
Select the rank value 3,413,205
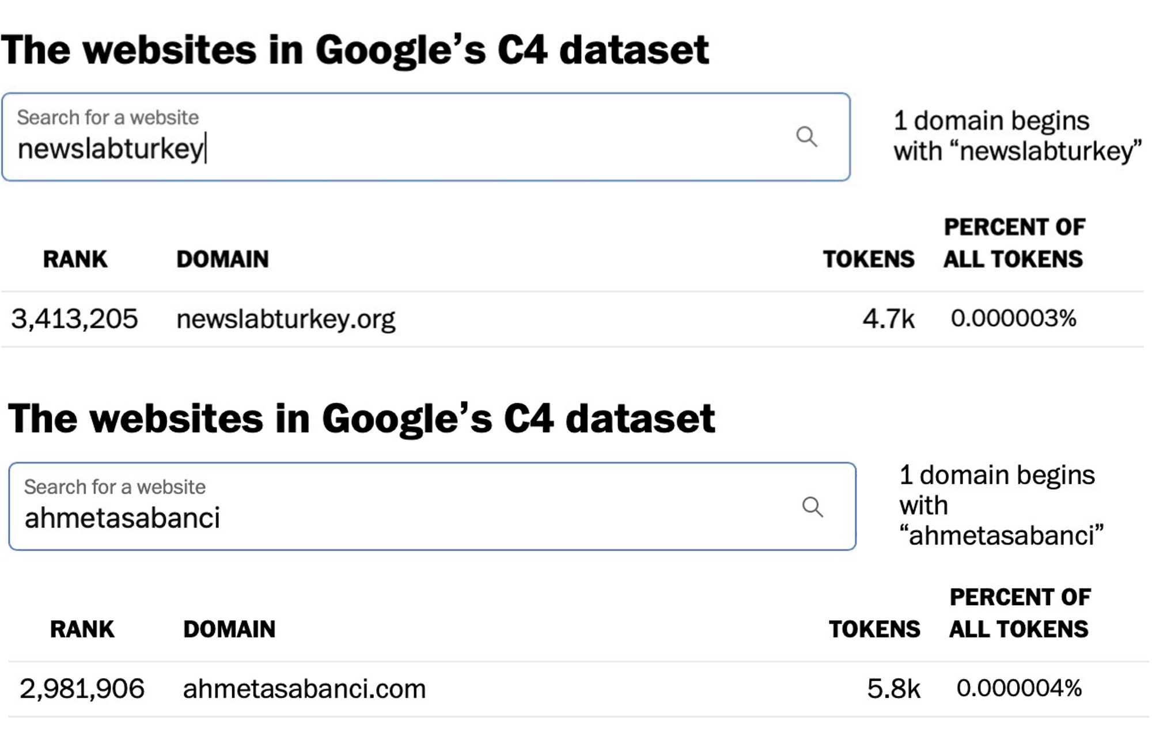75,319
